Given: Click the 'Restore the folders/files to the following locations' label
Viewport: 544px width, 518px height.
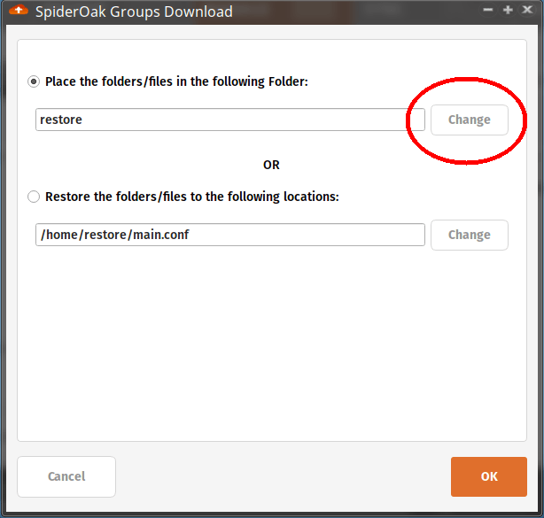Looking at the screenshot, I should click(x=191, y=197).
